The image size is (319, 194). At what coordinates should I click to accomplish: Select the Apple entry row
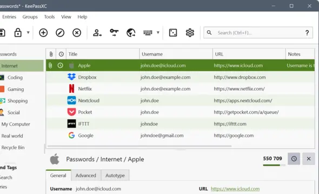[180, 66]
